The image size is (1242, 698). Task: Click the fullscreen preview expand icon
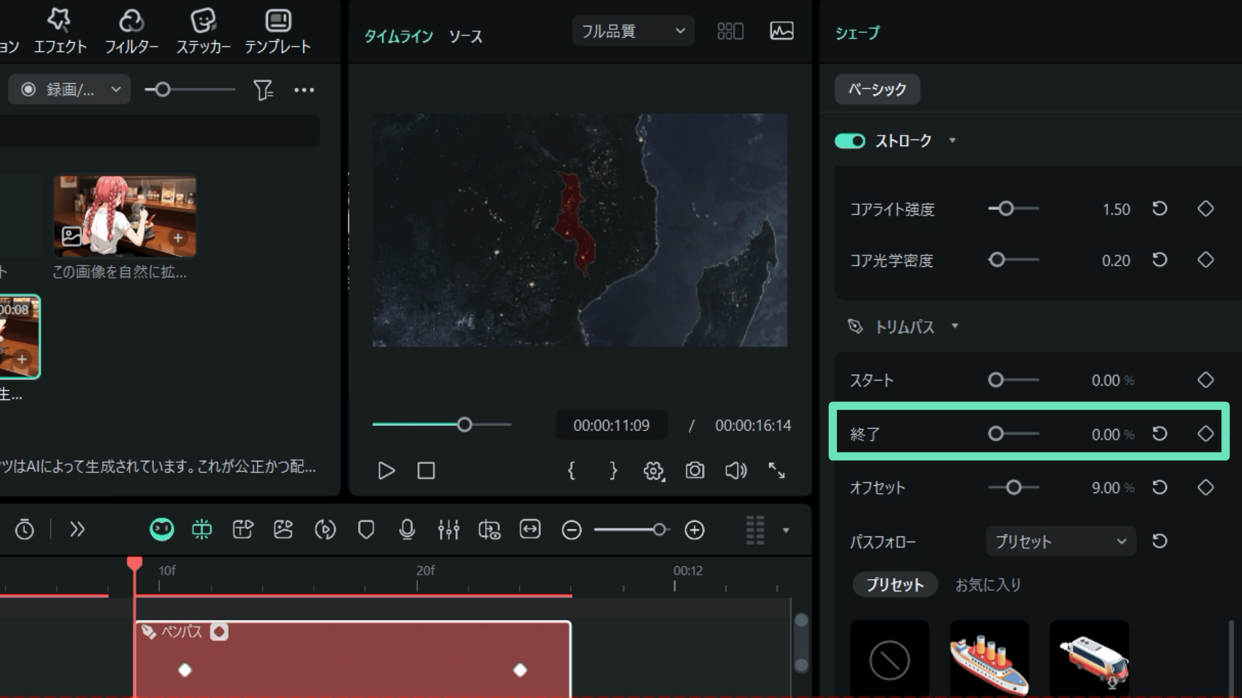[776, 471]
